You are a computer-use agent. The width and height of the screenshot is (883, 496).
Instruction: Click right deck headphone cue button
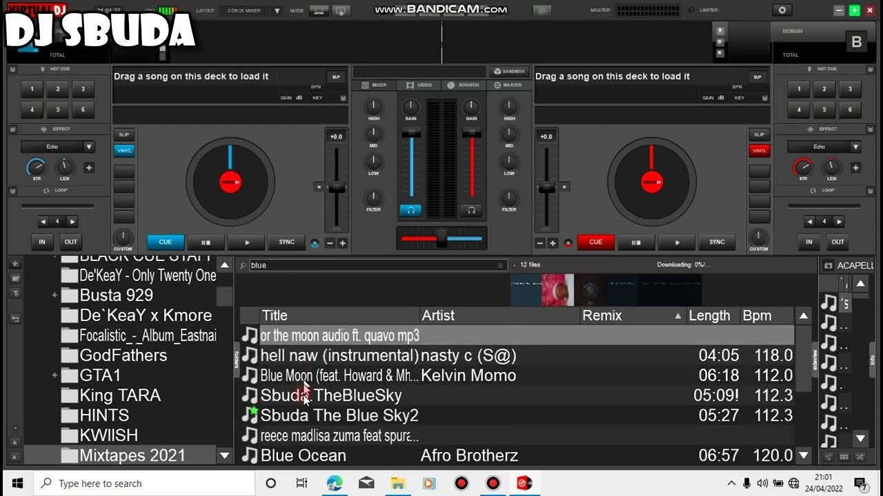pyautogui.click(x=471, y=210)
